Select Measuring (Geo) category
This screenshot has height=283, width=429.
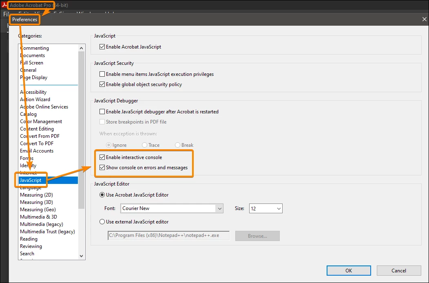[x=38, y=210]
